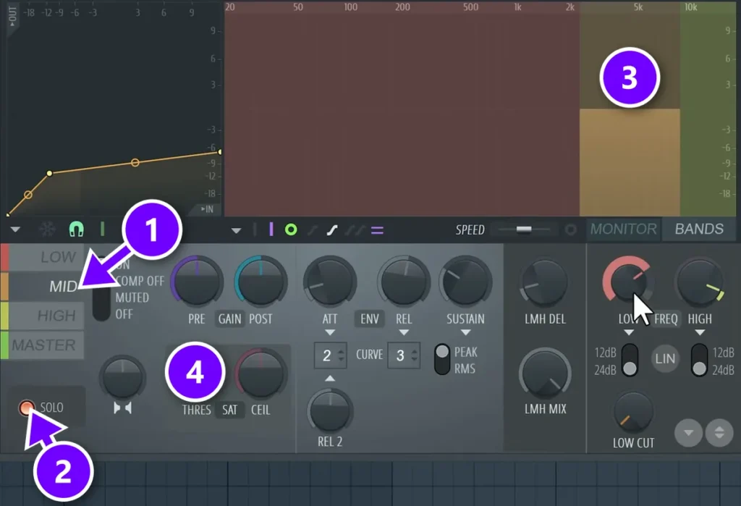This screenshot has height=506, width=741.
Task: Click the round up-down arrows button
Action: 719,432
